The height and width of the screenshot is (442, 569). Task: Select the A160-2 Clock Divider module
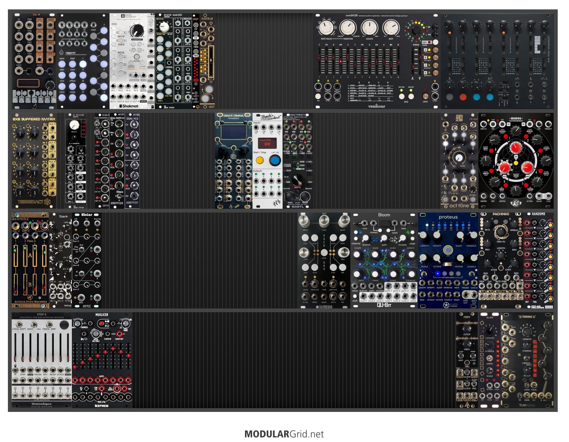click(x=102, y=161)
